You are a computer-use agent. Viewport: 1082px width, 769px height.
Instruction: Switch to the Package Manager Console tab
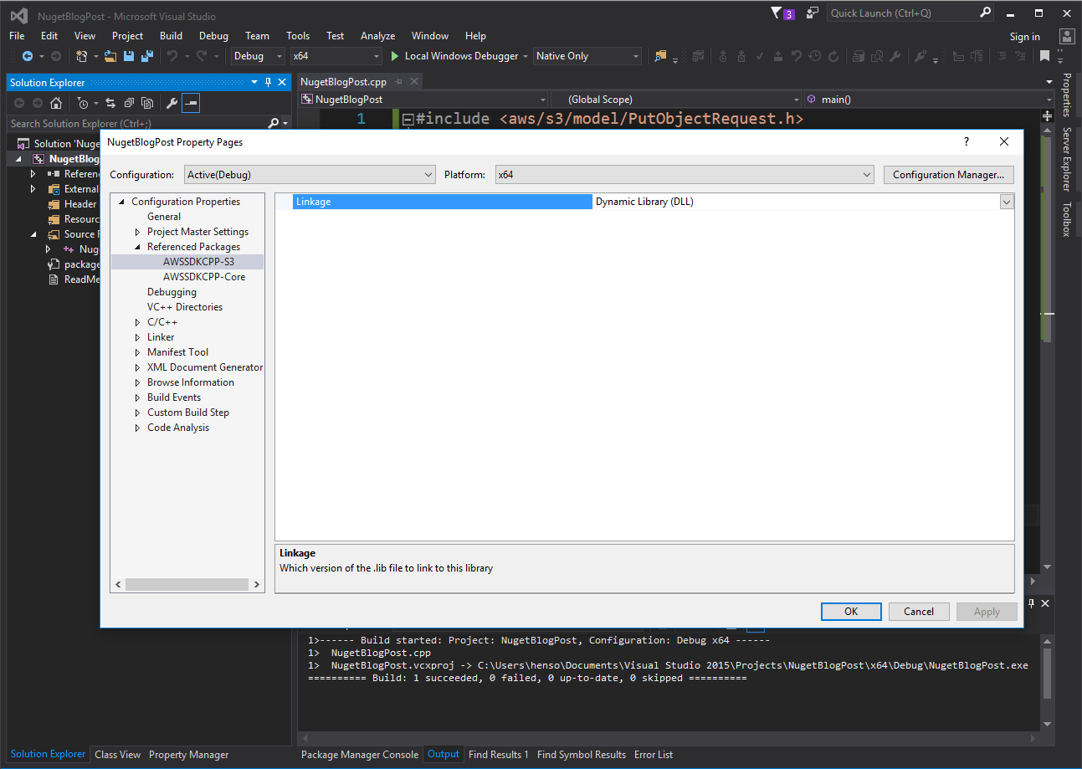[x=360, y=755]
